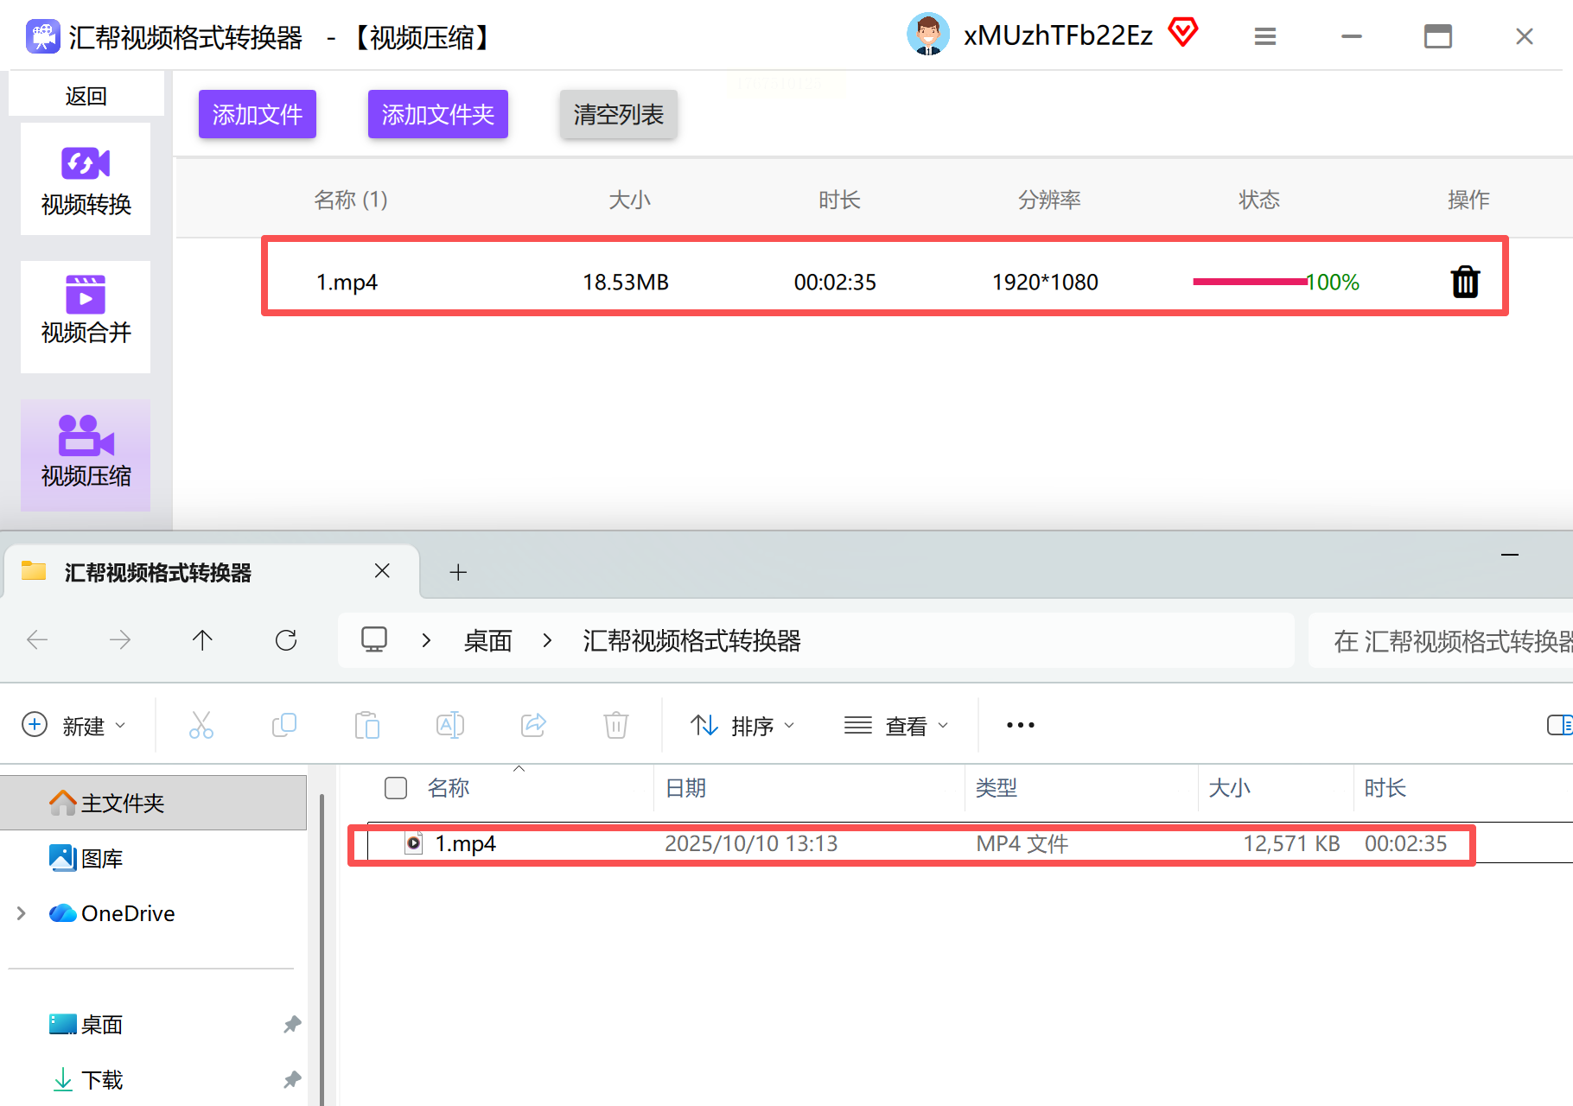Open the 排序 sort dropdown
Image resolution: width=1573 pixels, height=1106 pixels.
(742, 725)
